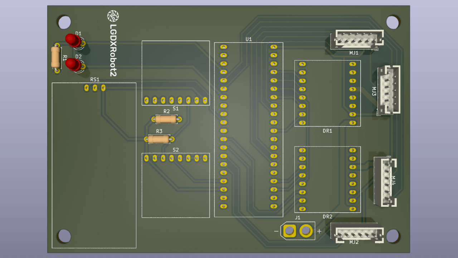Click the top-left mounting hole

coord(64,21)
